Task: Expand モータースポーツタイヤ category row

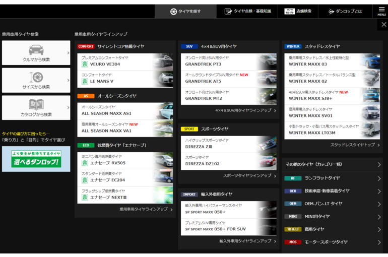Action: click(x=332, y=242)
